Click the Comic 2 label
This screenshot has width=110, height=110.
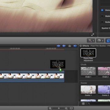tap(105, 95)
